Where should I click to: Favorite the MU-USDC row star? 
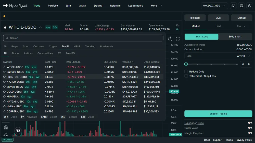tap(4, 97)
